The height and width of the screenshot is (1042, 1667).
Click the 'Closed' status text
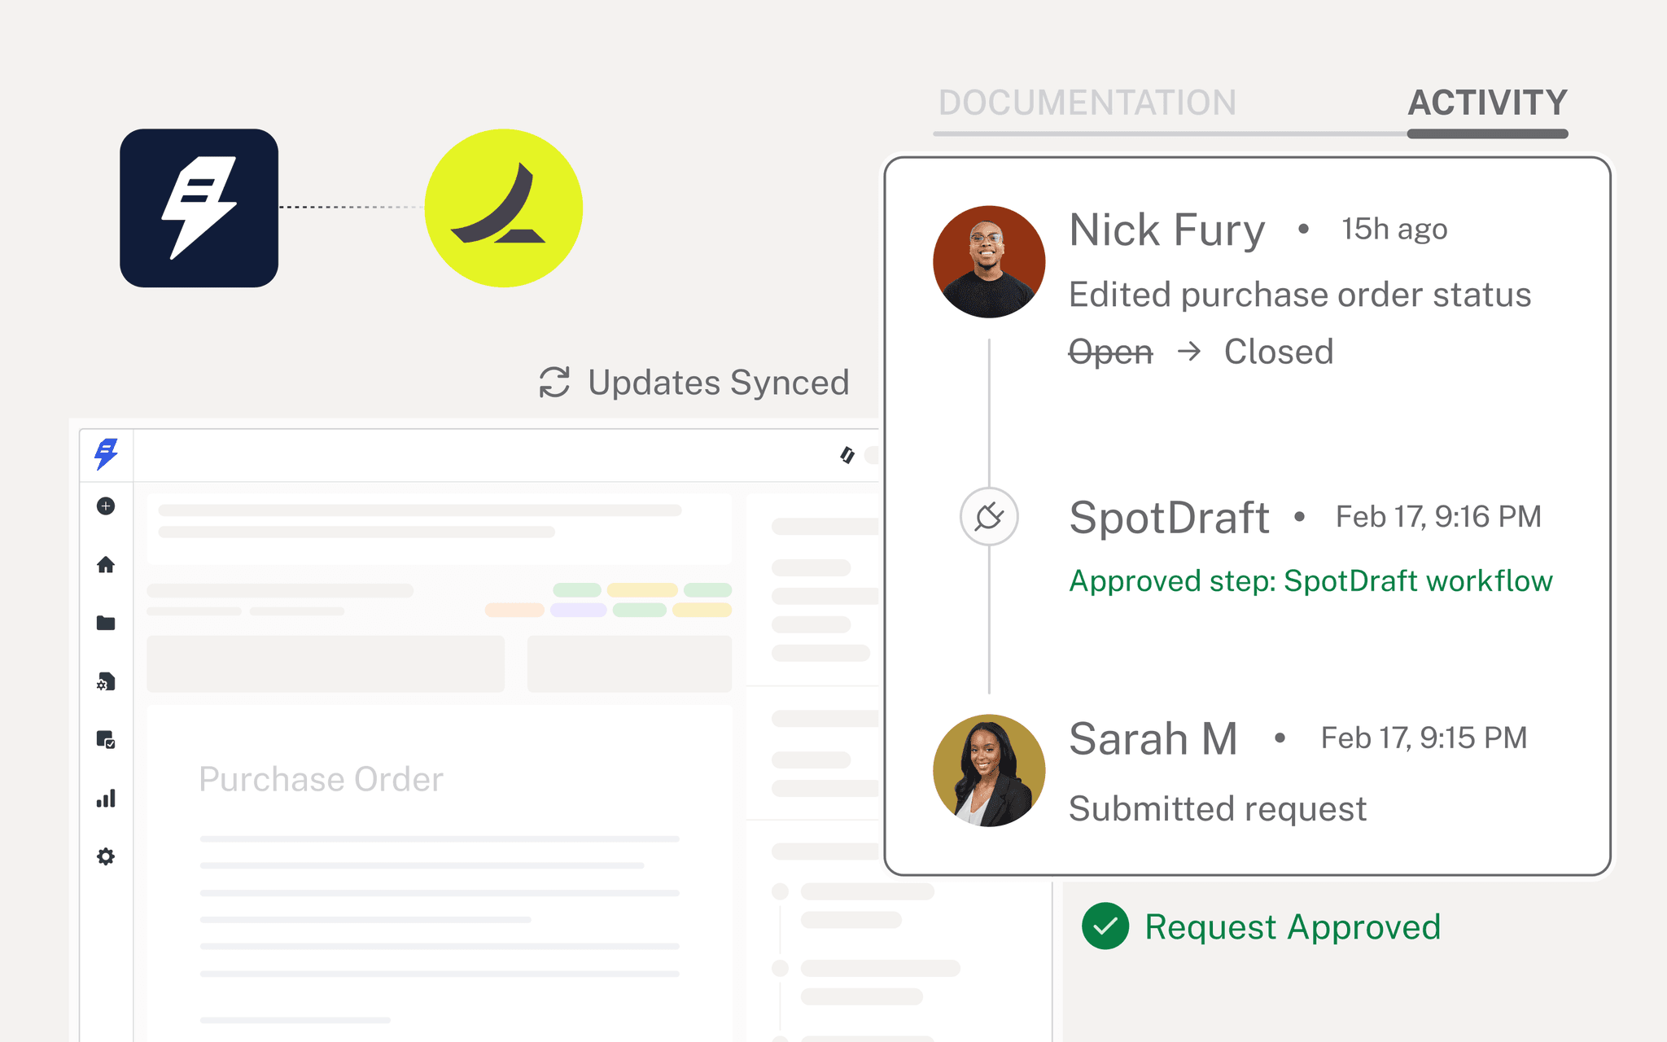(x=1279, y=352)
